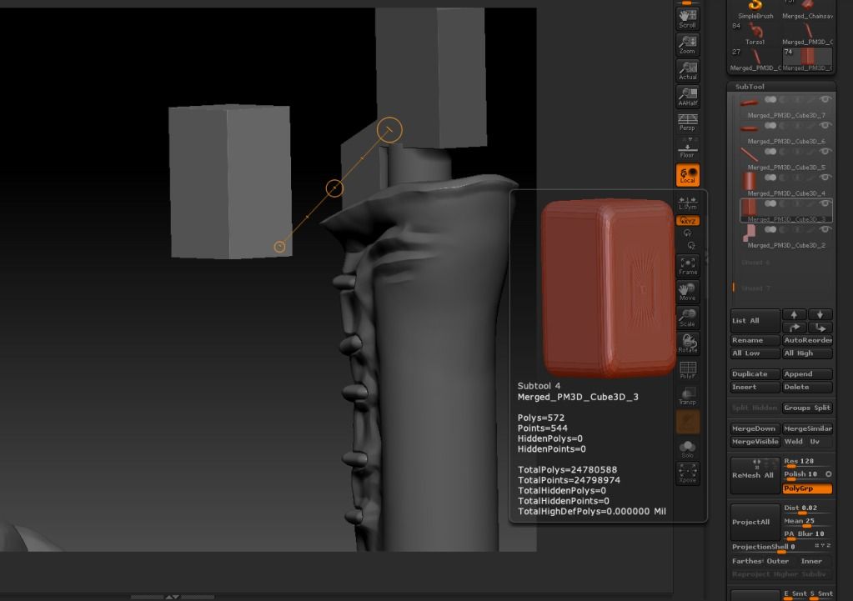The width and height of the screenshot is (853, 601).
Task: Open the Xpose tool
Action: click(x=687, y=473)
